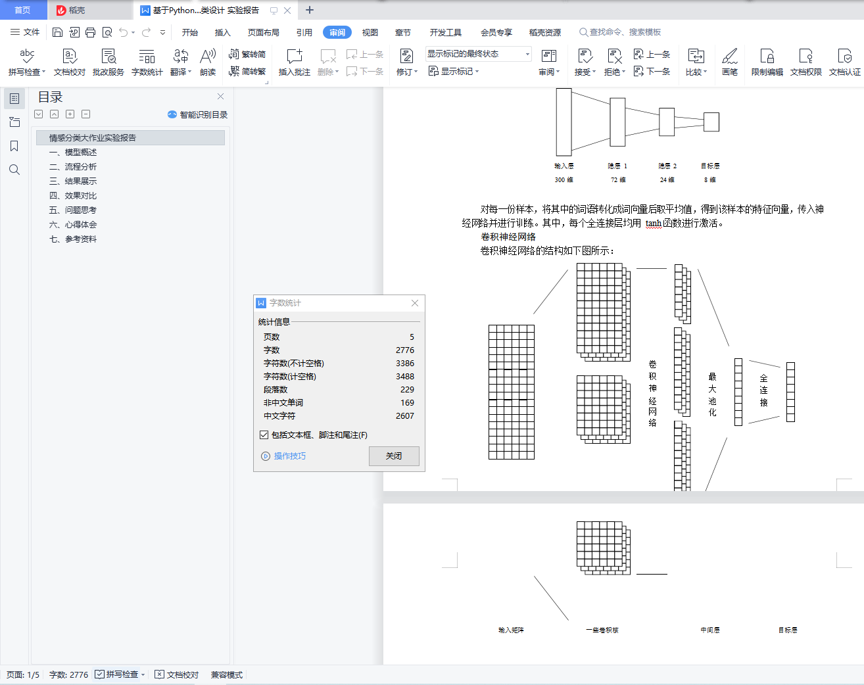Switch to the 开发工具 ribbon tab
Image resolution: width=864 pixels, height=685 pixels.
tap(446, 32)
